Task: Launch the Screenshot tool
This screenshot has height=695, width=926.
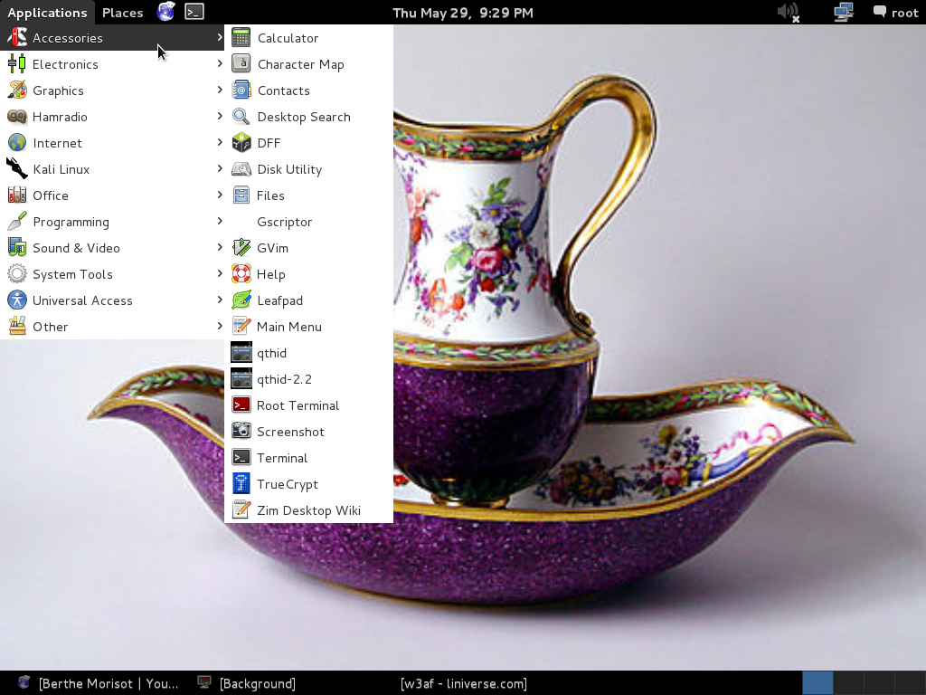Action: click(x=288, y=432)
